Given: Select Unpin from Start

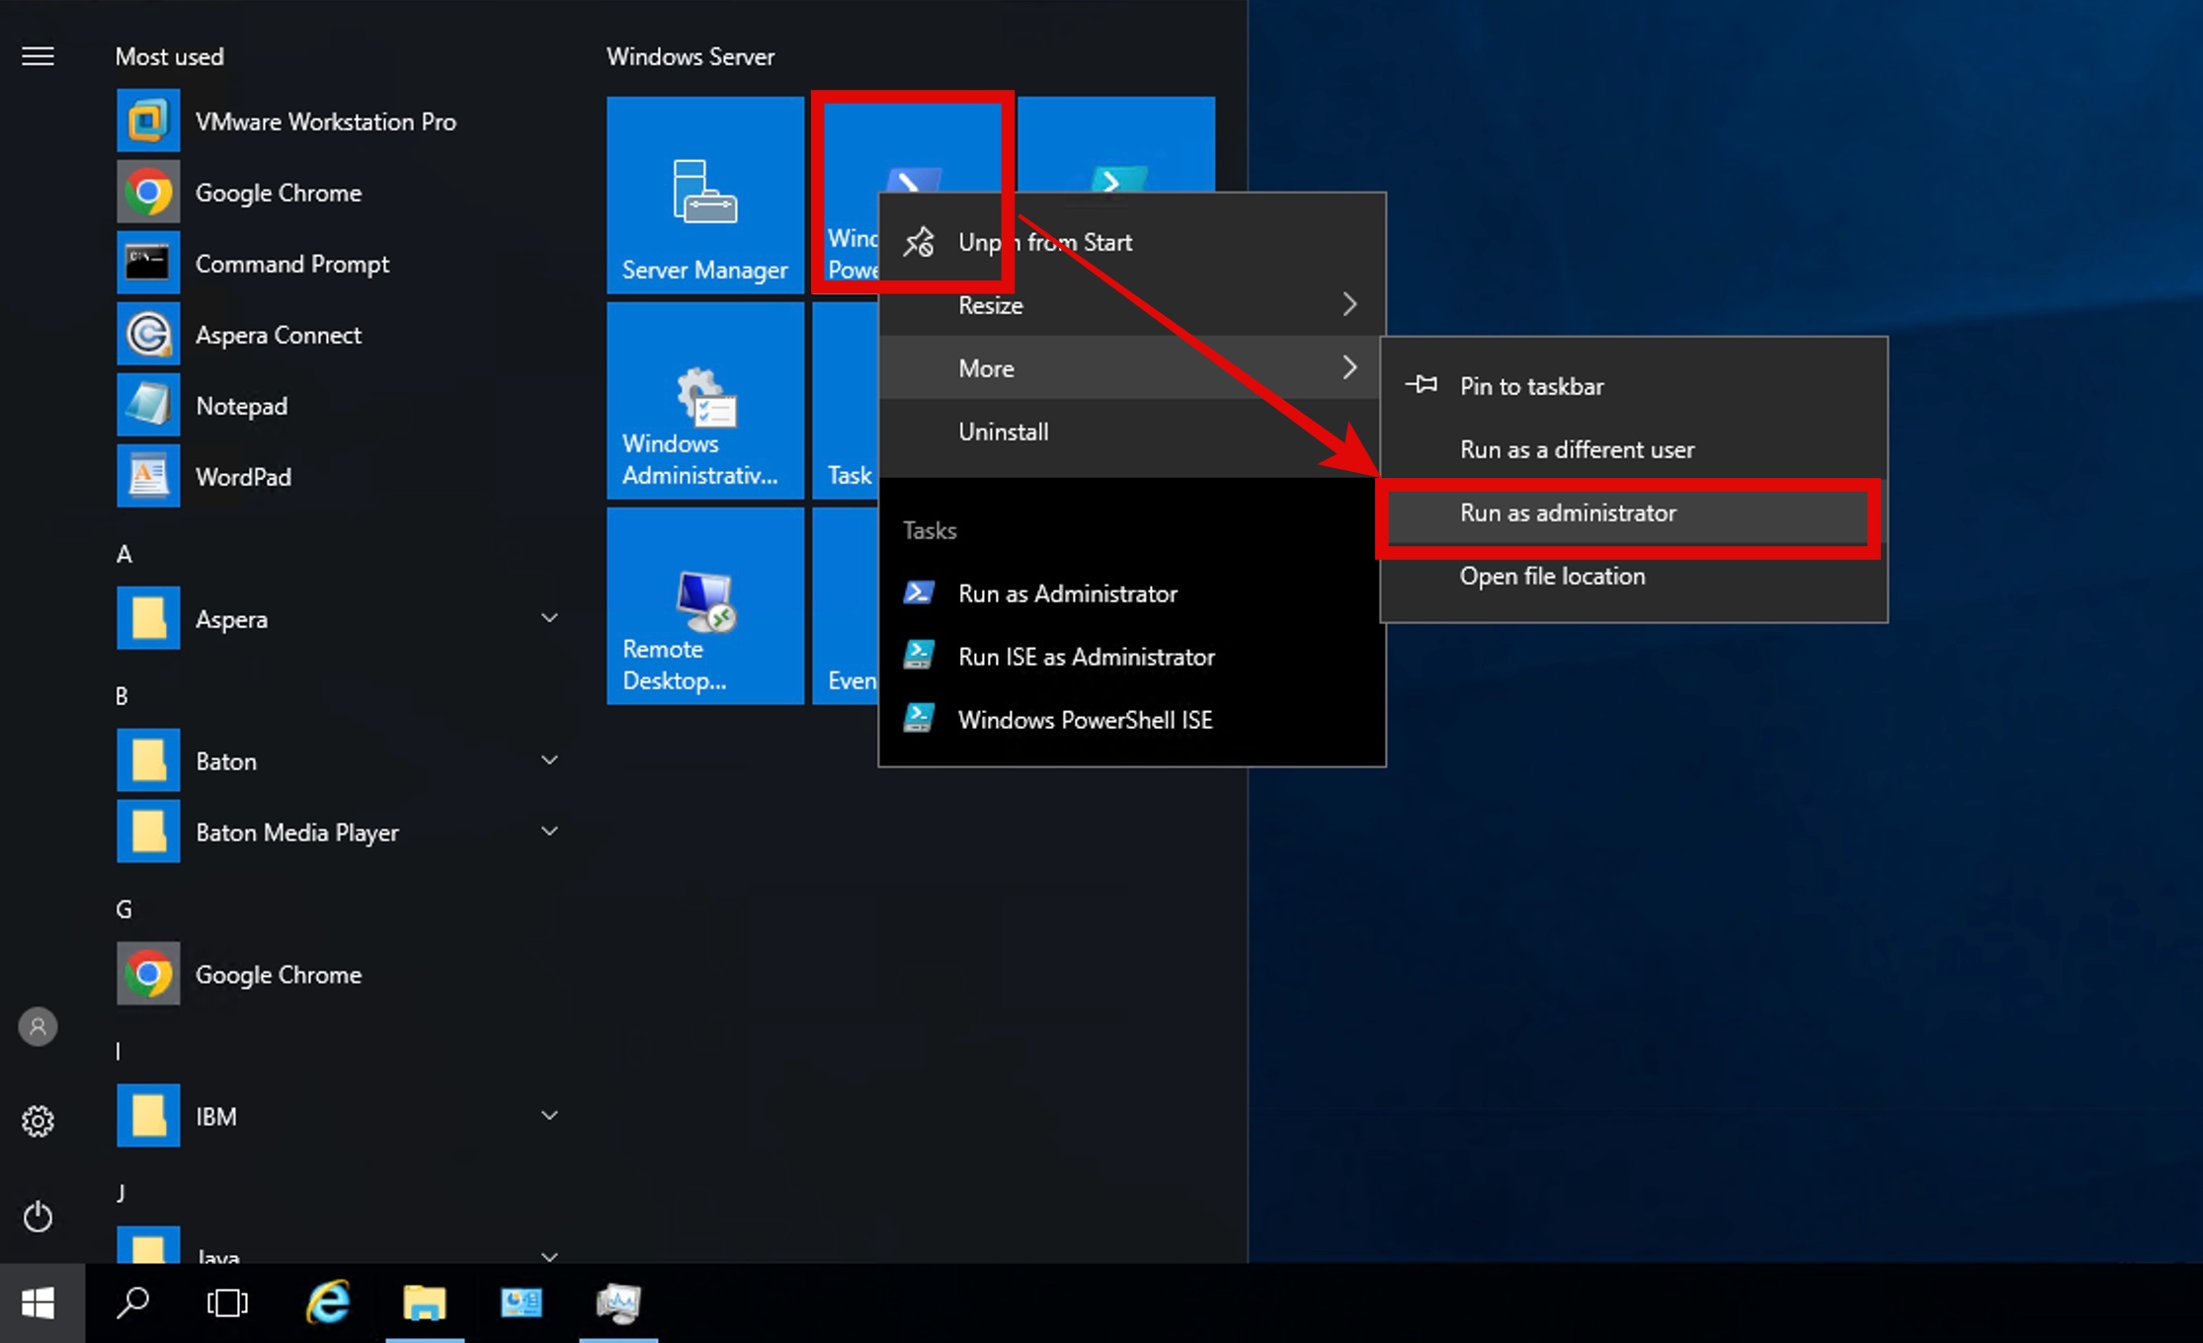Looking at the screenshot, I should [1132, 242].
